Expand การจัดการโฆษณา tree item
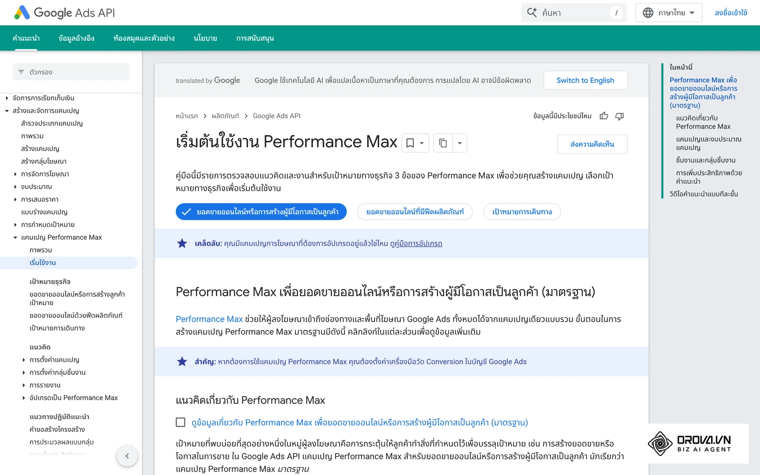 tap(15, 174)
